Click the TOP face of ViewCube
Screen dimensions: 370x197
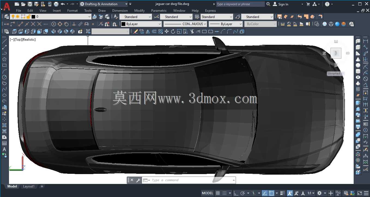[336, 53]
